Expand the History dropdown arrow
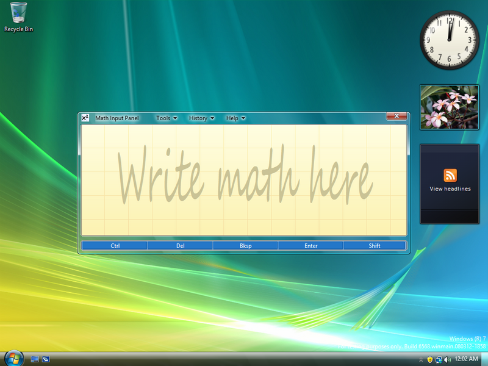Image resolution: width=488 pixels, height=366 pixels. pos(212,118)
